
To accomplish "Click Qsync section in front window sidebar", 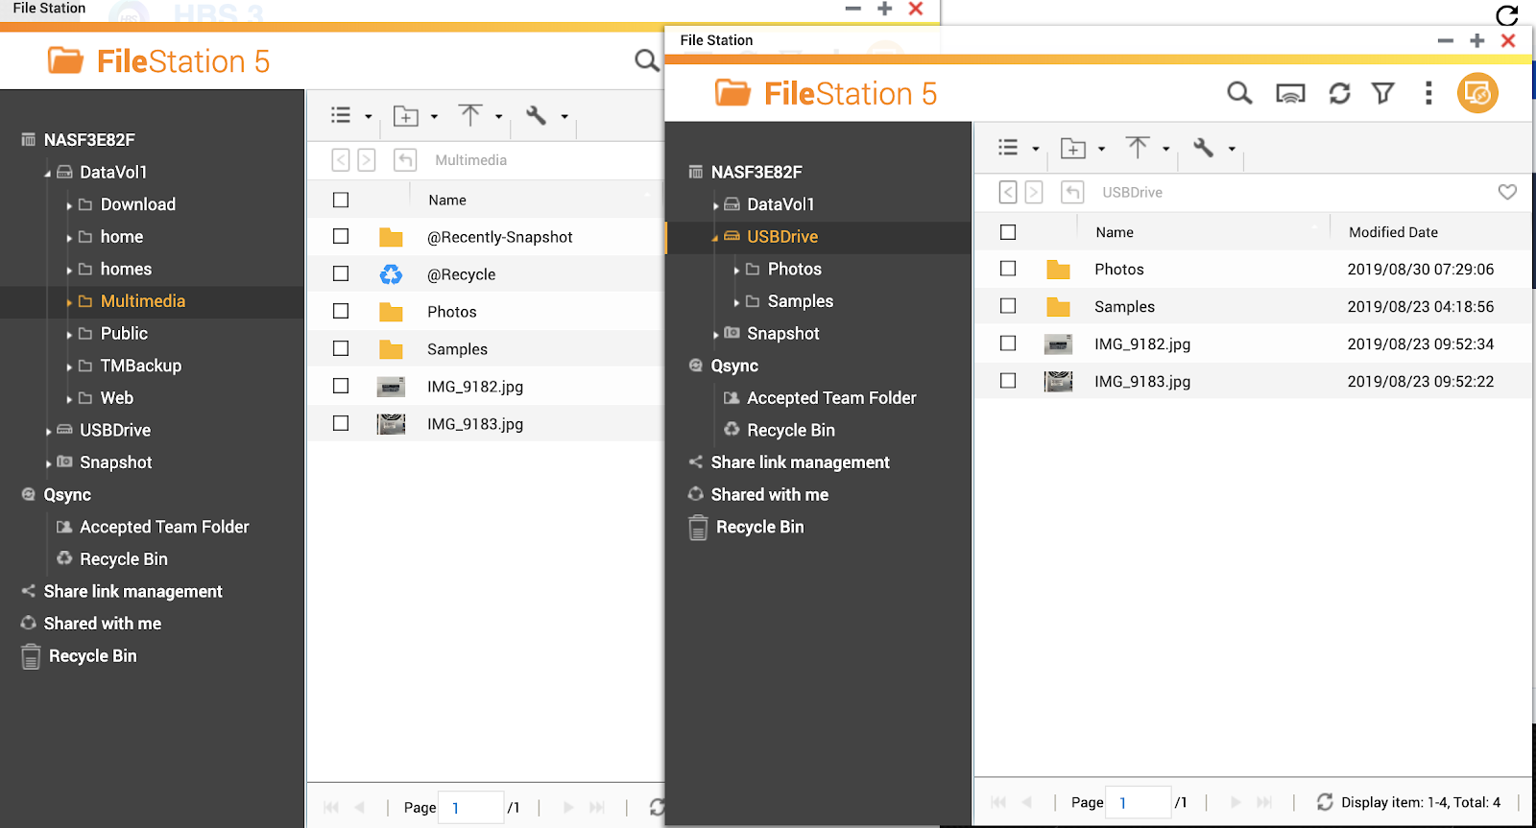I will (x=734, y=366).
